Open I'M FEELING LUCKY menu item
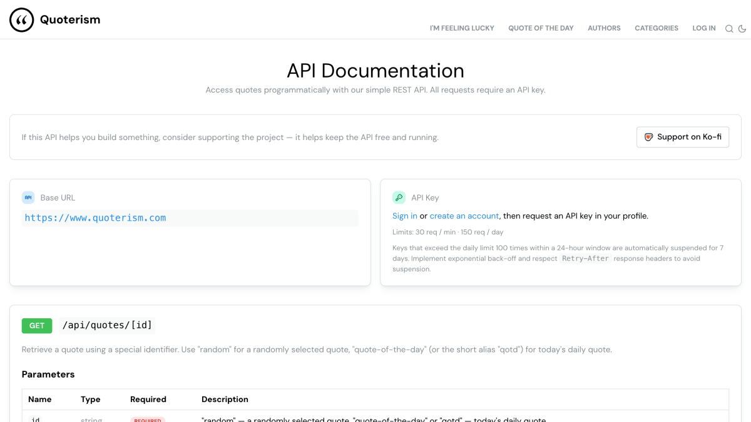The width and height of the screenshot is (751, 422). pyautogui.click(x=462, y=28)
